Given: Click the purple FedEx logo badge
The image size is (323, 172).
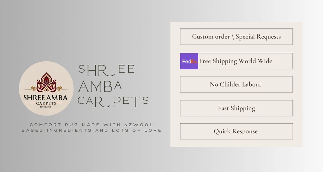Looking at the screenshot, I should click(189, 61).
